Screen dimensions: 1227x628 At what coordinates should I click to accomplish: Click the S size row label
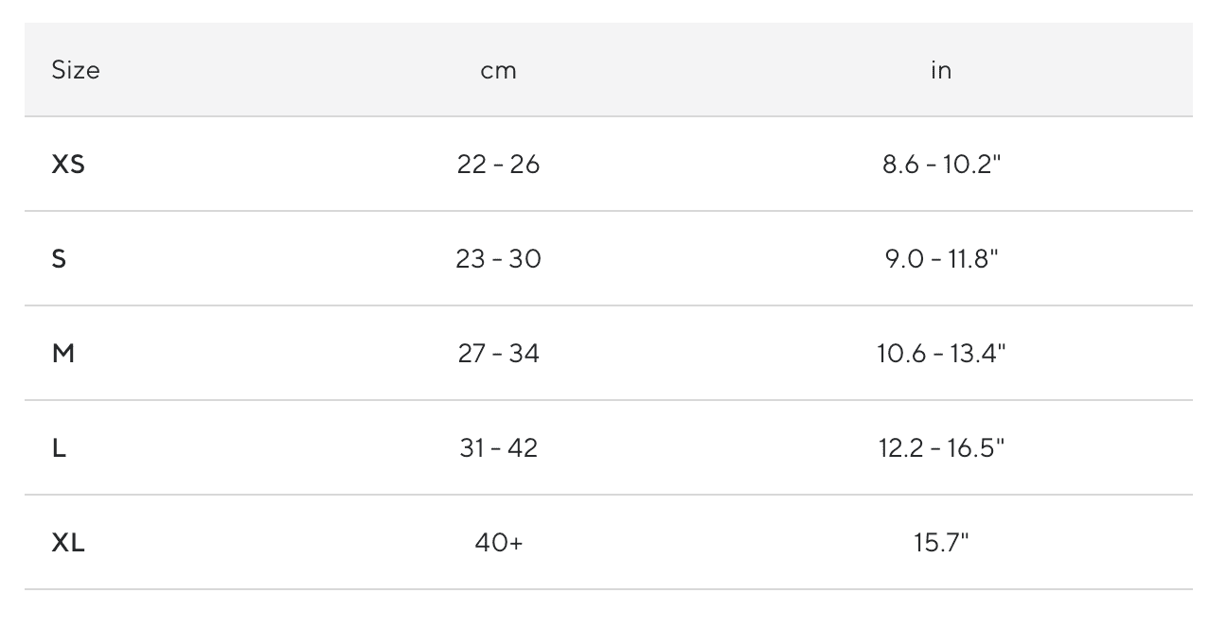click(59, 259)
